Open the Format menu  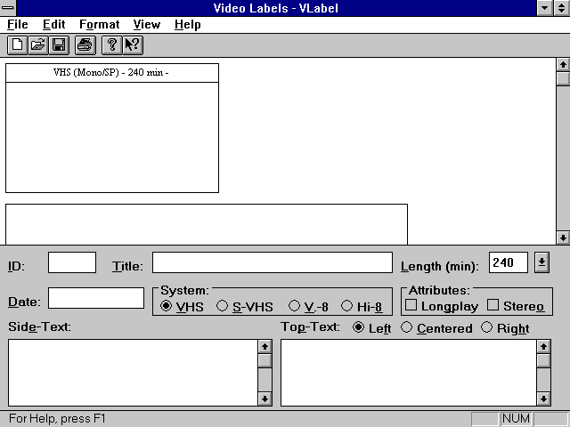(99, 25)
